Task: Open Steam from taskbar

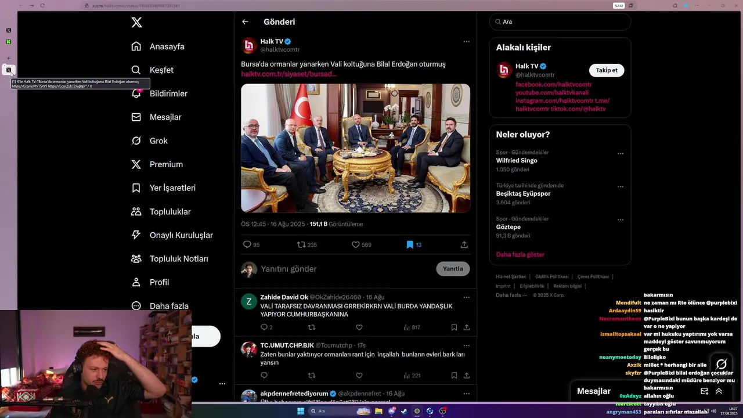Action: [404, 411]
